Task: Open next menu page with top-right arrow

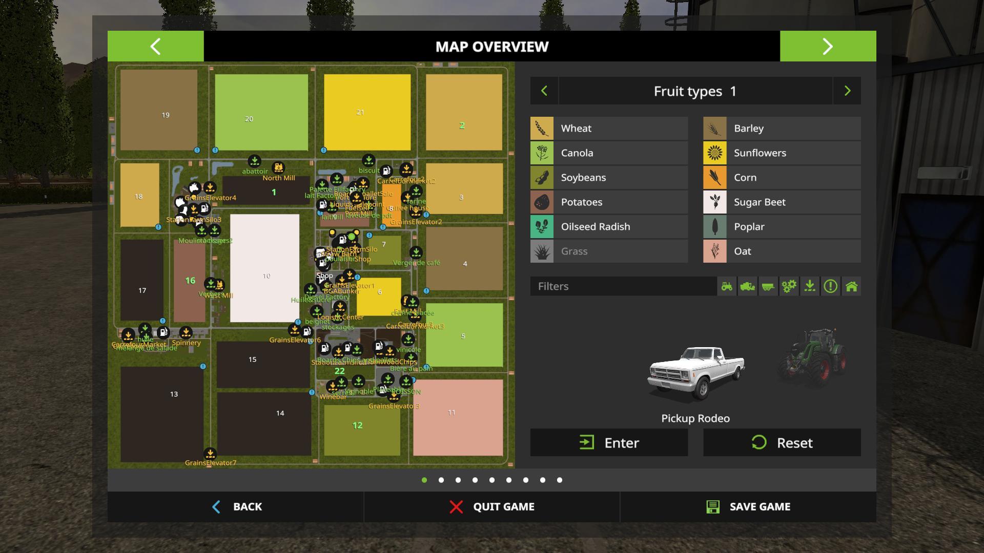Action: (828, 47)
